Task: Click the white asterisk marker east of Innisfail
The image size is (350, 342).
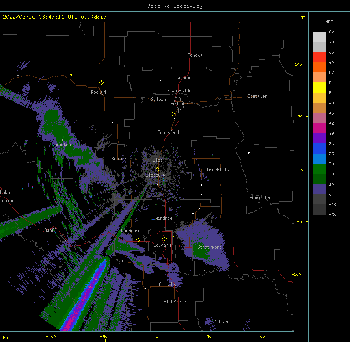Action: point(204,123)
